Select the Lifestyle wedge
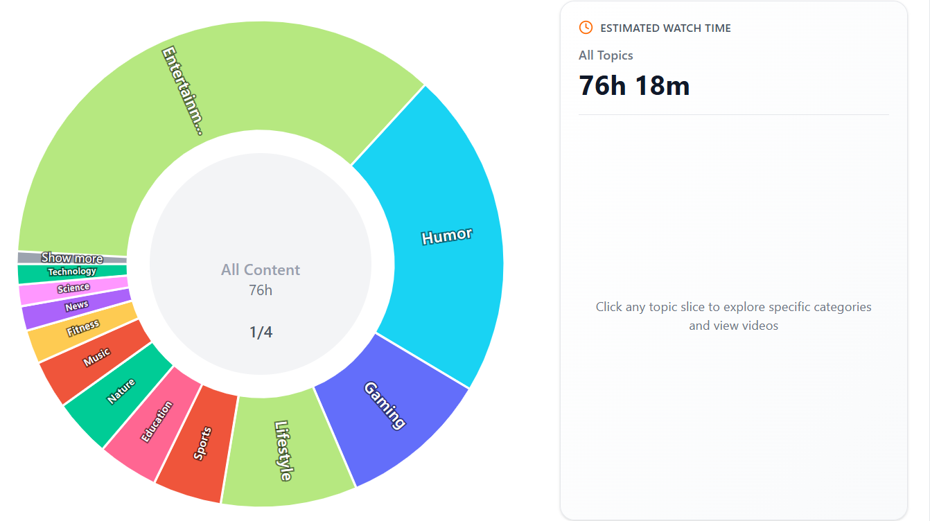The image size is (930, 521). tap(284, 450)
